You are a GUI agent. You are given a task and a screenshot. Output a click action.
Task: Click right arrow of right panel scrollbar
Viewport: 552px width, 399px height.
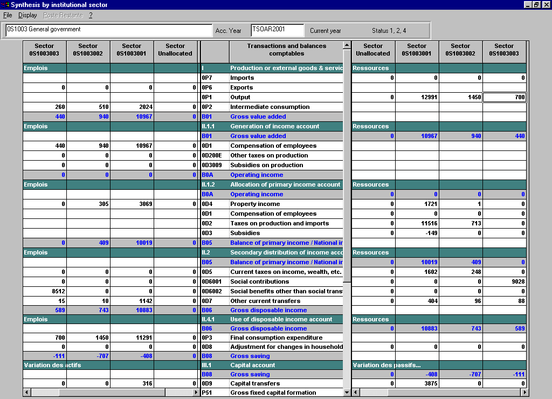click(x=525, y=393)
